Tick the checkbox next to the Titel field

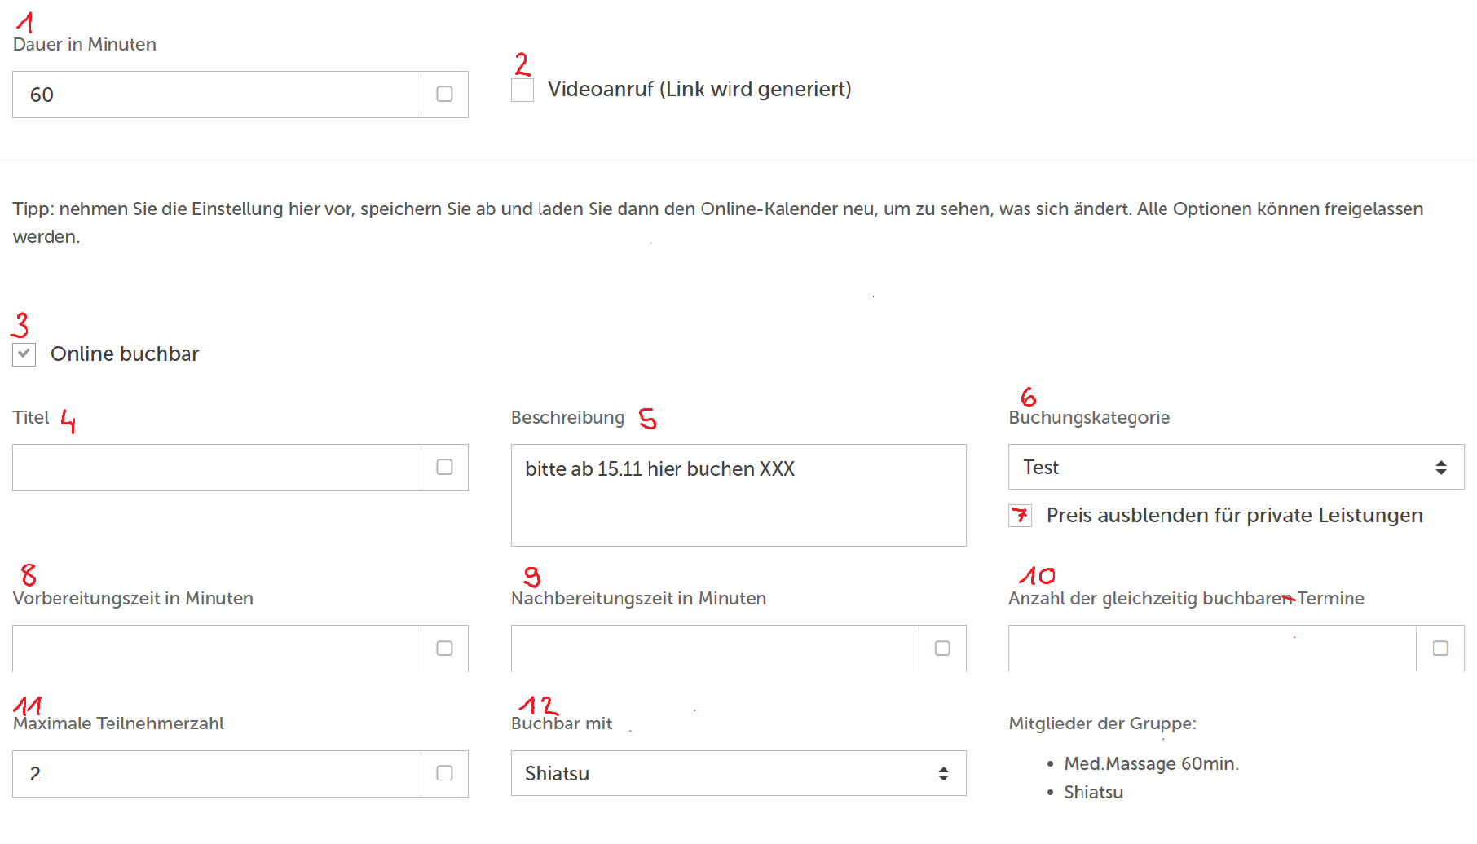(x=444, y=468)
